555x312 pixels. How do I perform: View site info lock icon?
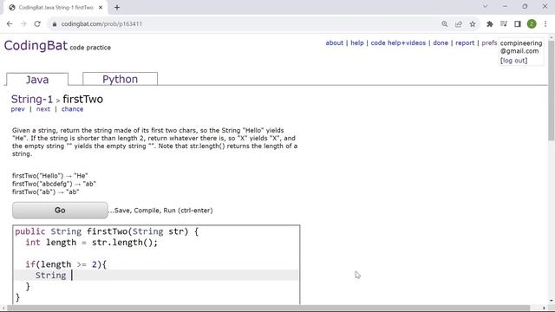pos(54,24)
